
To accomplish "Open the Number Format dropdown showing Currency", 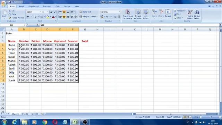I will coord(119,12).
